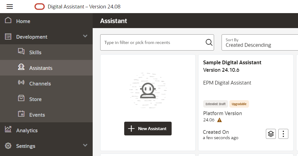Click the Channels broadcast icon

[21, 83]
